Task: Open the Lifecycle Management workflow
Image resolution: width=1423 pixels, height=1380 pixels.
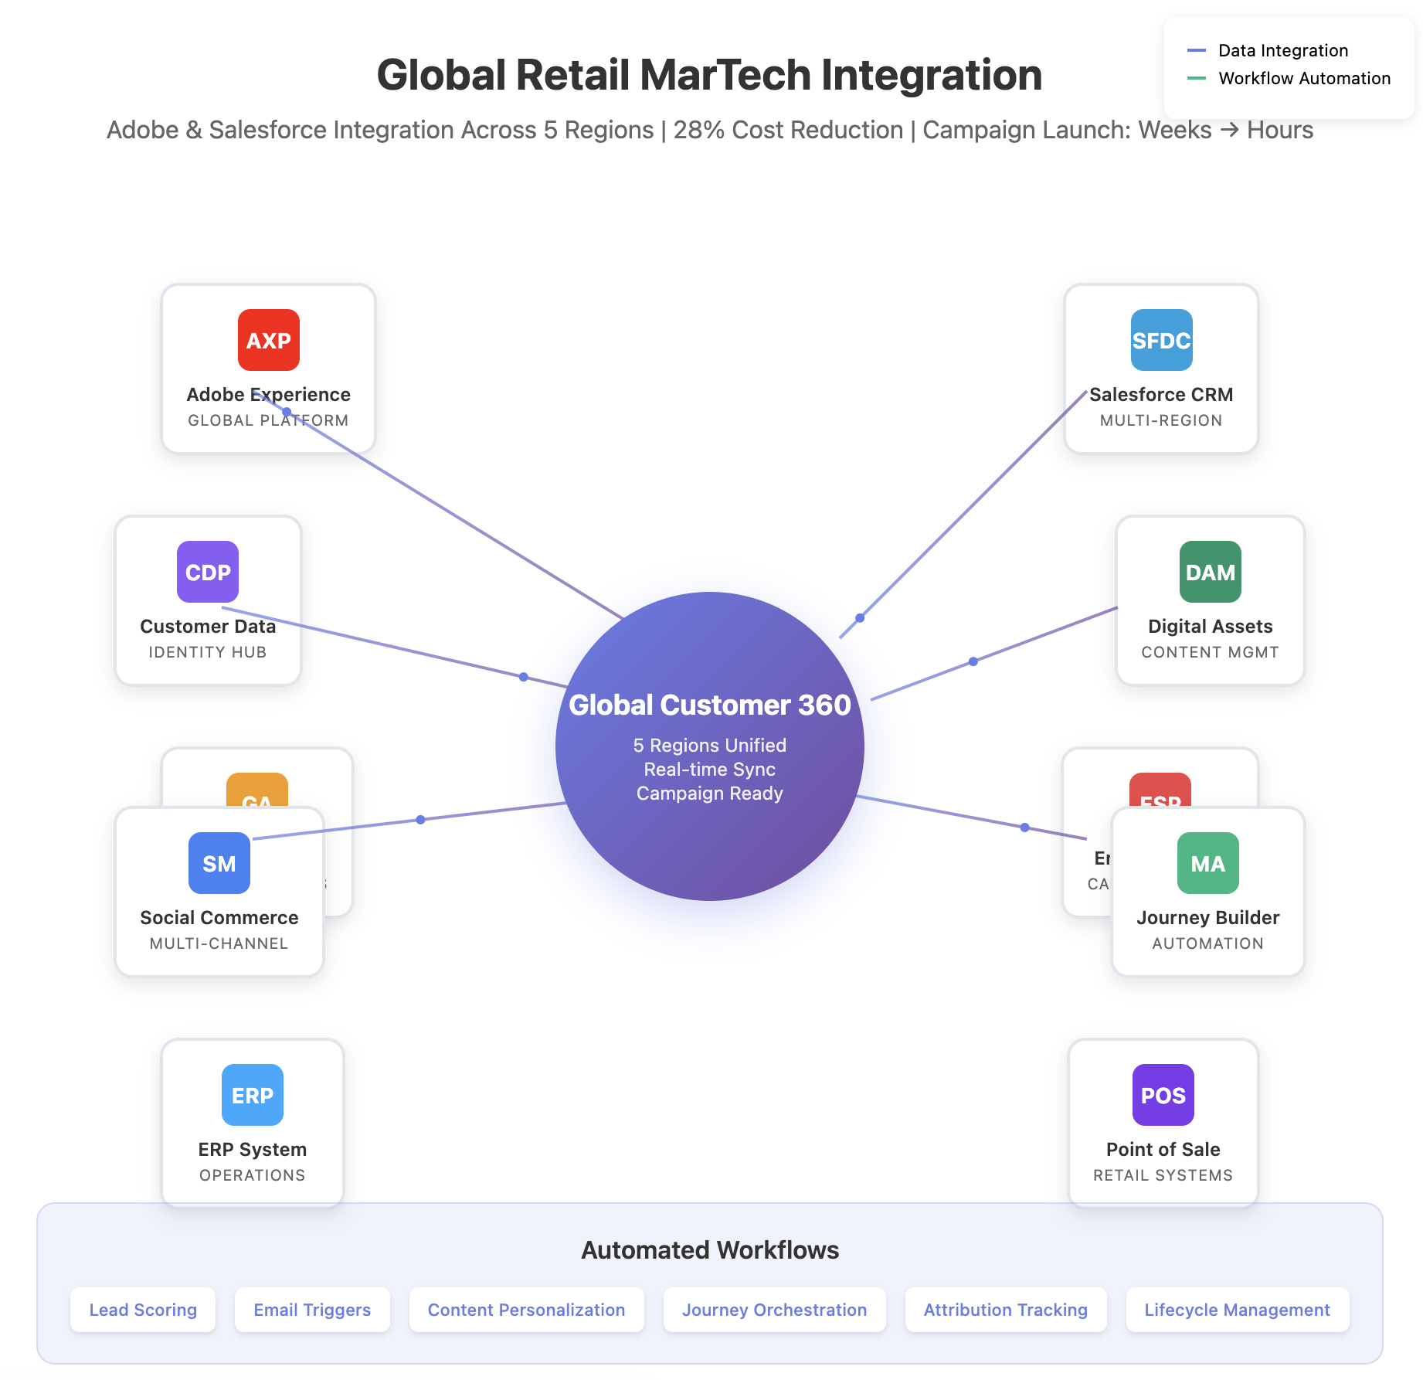Action: tap(1237, 1310)
